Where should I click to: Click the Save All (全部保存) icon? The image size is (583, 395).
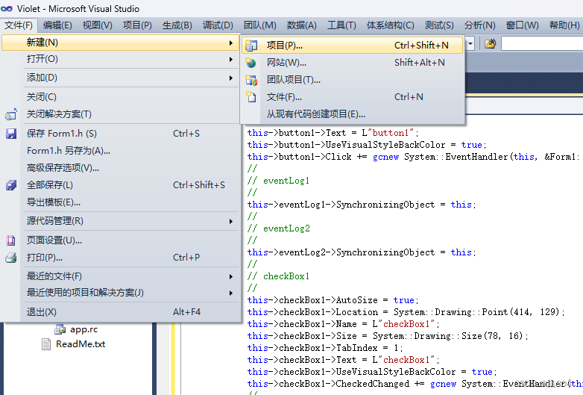11,185
